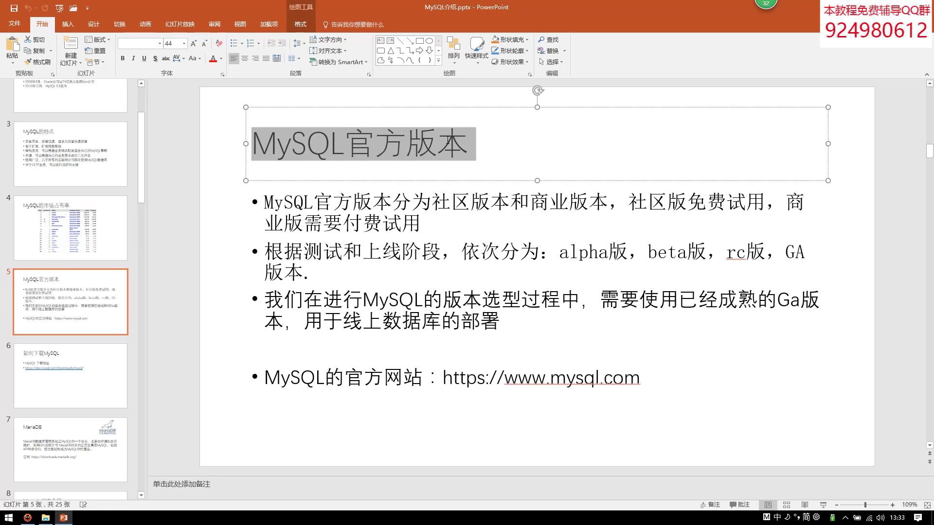
Task: Click the 备注 notes button
Action: (x=710, y=505)
